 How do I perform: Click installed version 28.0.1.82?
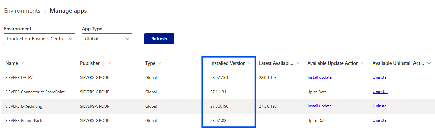pyautogui.click(x=218, y=120)
